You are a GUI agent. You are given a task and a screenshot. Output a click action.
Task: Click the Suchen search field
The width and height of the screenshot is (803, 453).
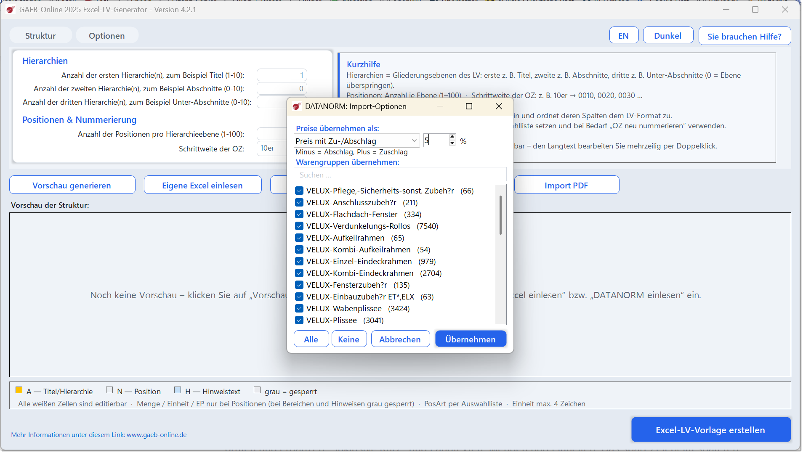coord(400,175)
